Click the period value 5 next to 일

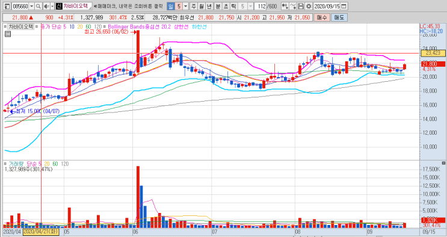point(179,6)
